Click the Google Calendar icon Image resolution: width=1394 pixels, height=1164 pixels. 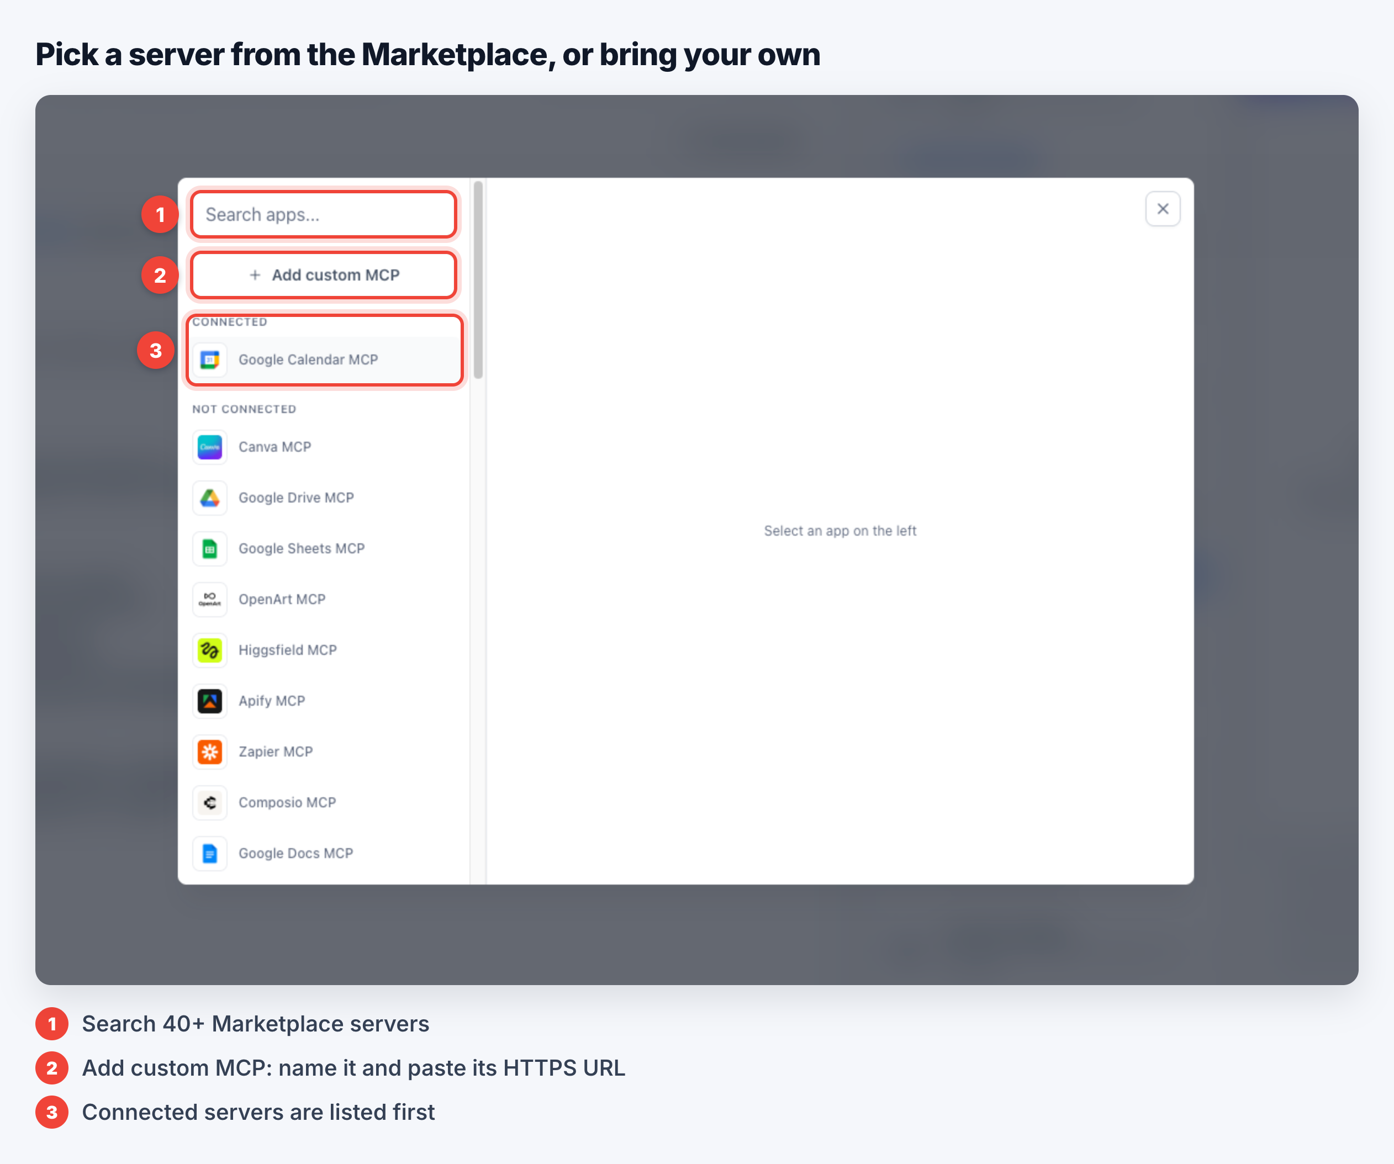coord(210,359)
